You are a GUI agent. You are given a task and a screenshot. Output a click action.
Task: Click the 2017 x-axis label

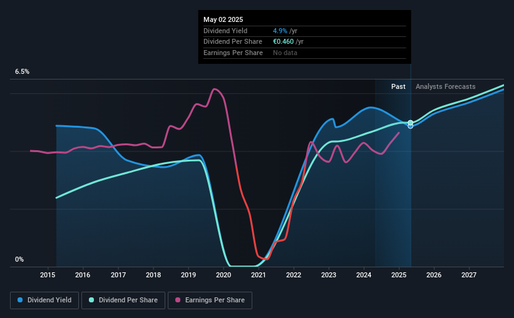[x=118, y=275]
